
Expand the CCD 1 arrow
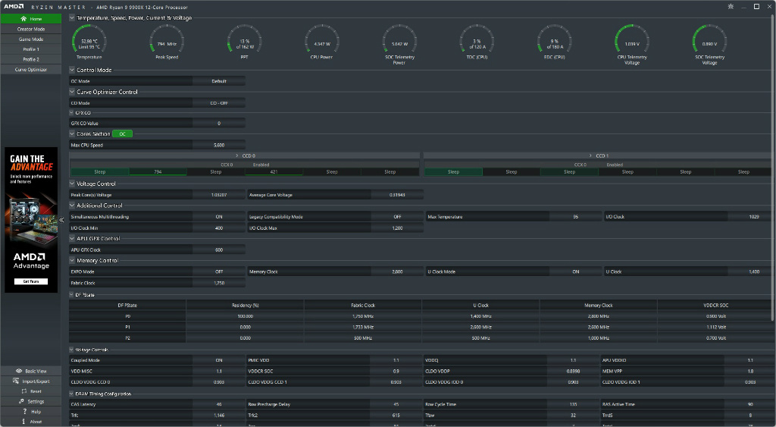click(x=590, y=155)
